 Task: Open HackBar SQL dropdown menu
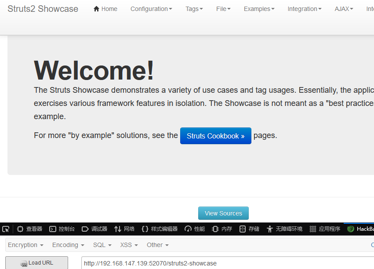(x=102, y=245)
